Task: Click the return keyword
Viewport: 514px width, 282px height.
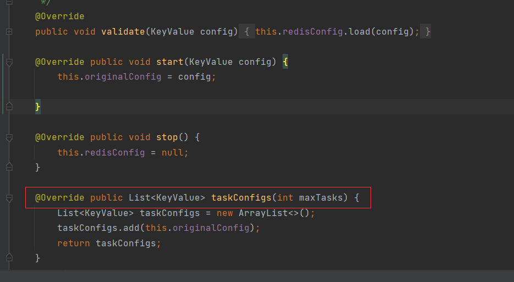Action: 74,244
